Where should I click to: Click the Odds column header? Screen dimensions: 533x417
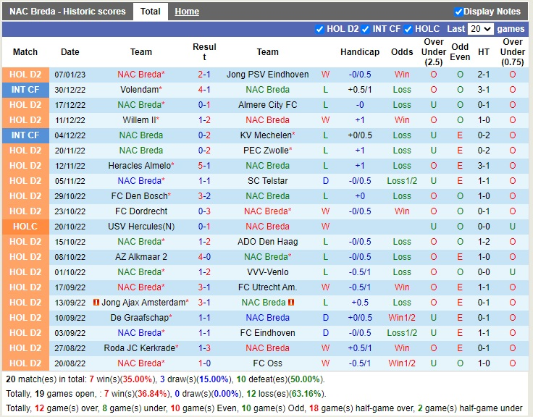pos(402,52)
